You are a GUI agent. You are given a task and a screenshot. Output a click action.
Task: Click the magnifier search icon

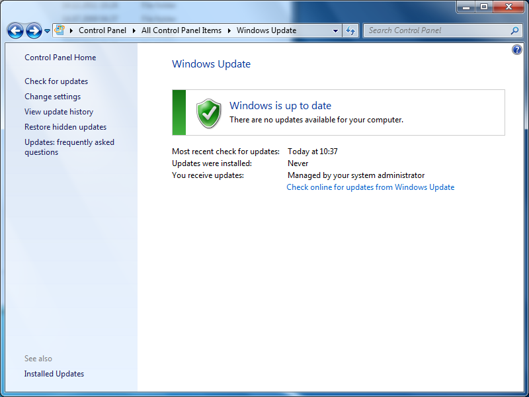point(514,30)
